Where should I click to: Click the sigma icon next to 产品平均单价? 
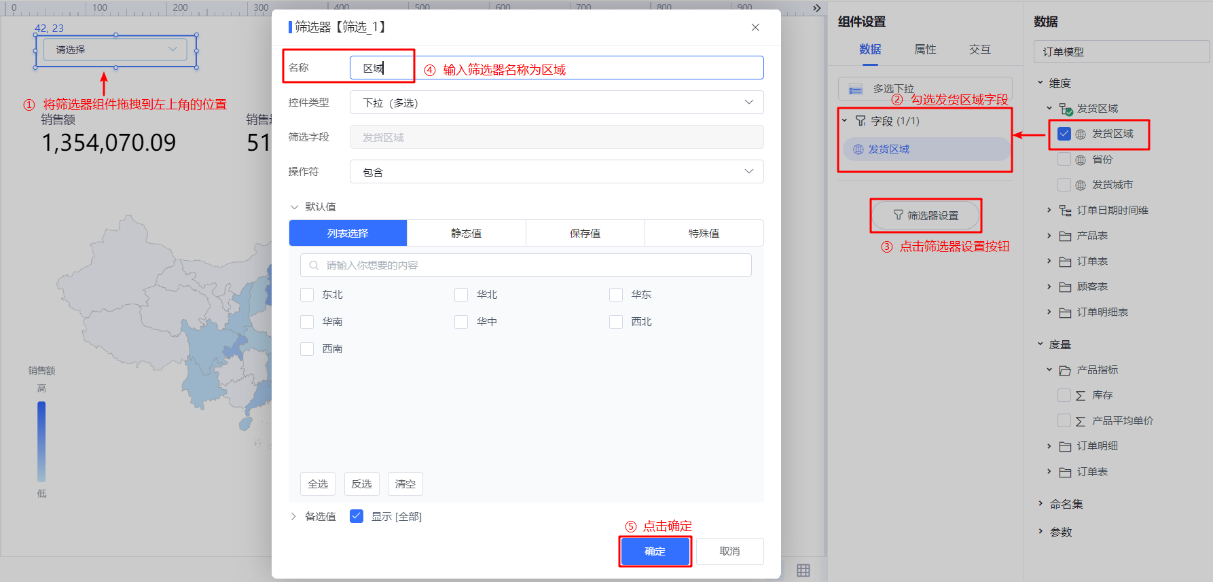pos(1081,421)
